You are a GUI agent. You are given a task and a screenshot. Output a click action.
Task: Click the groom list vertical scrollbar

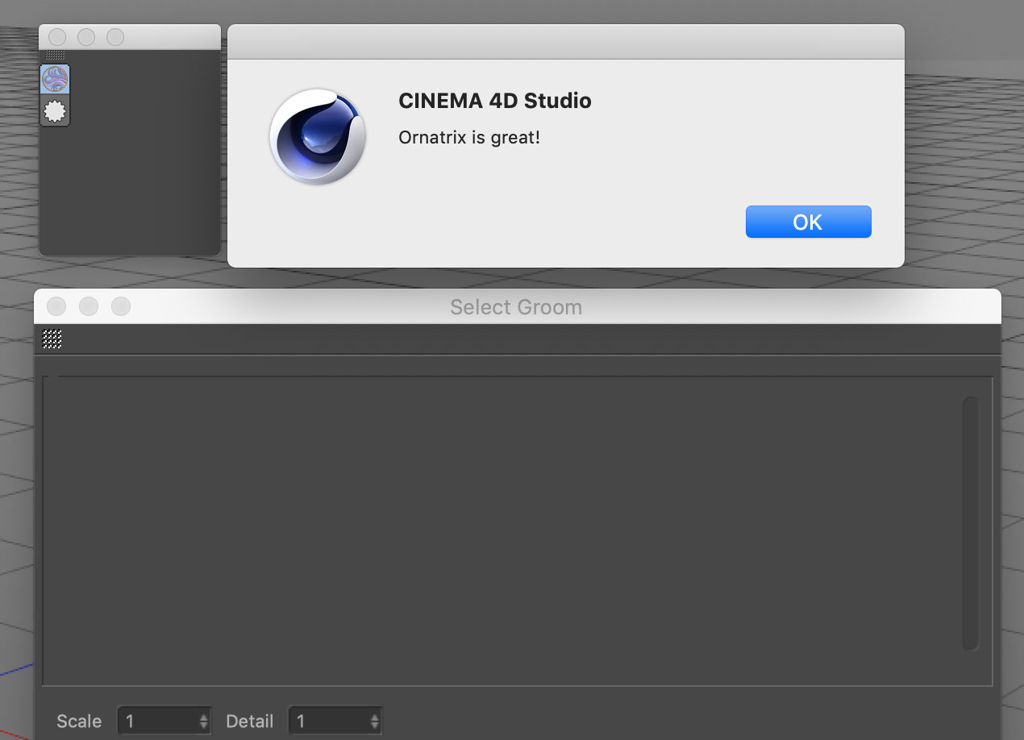970,522
